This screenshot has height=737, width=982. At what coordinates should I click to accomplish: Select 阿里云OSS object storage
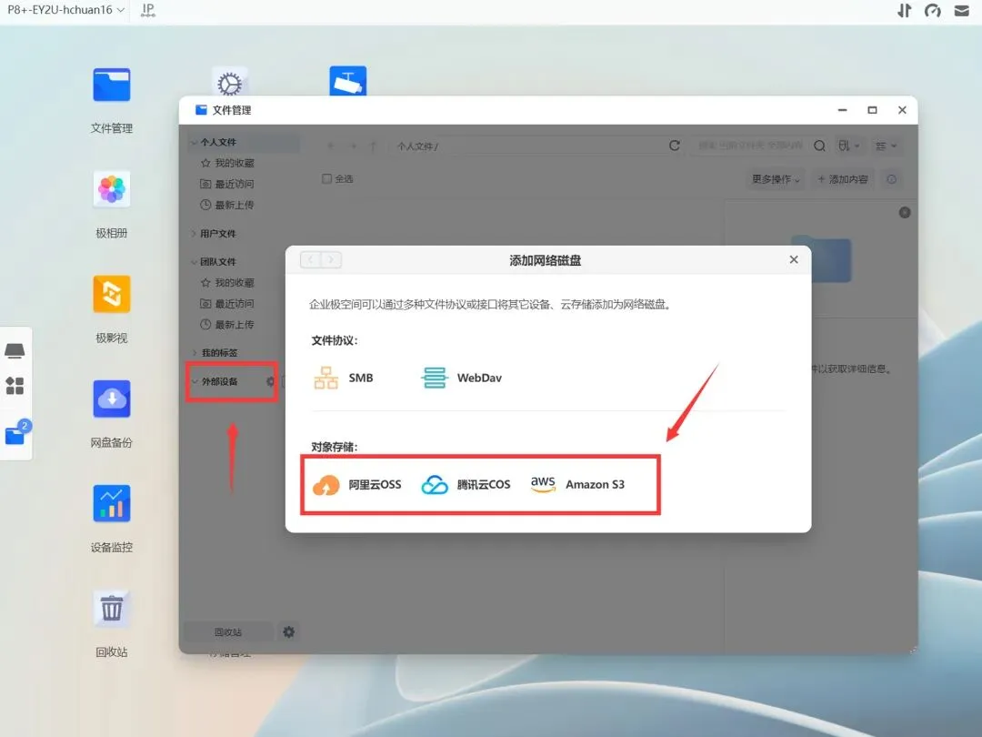pos(357,484)
